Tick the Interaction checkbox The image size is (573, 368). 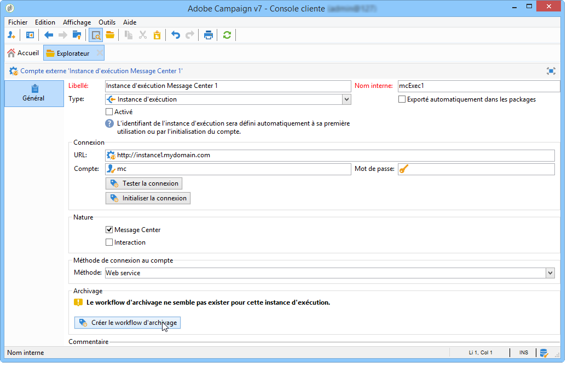[109, 242]
